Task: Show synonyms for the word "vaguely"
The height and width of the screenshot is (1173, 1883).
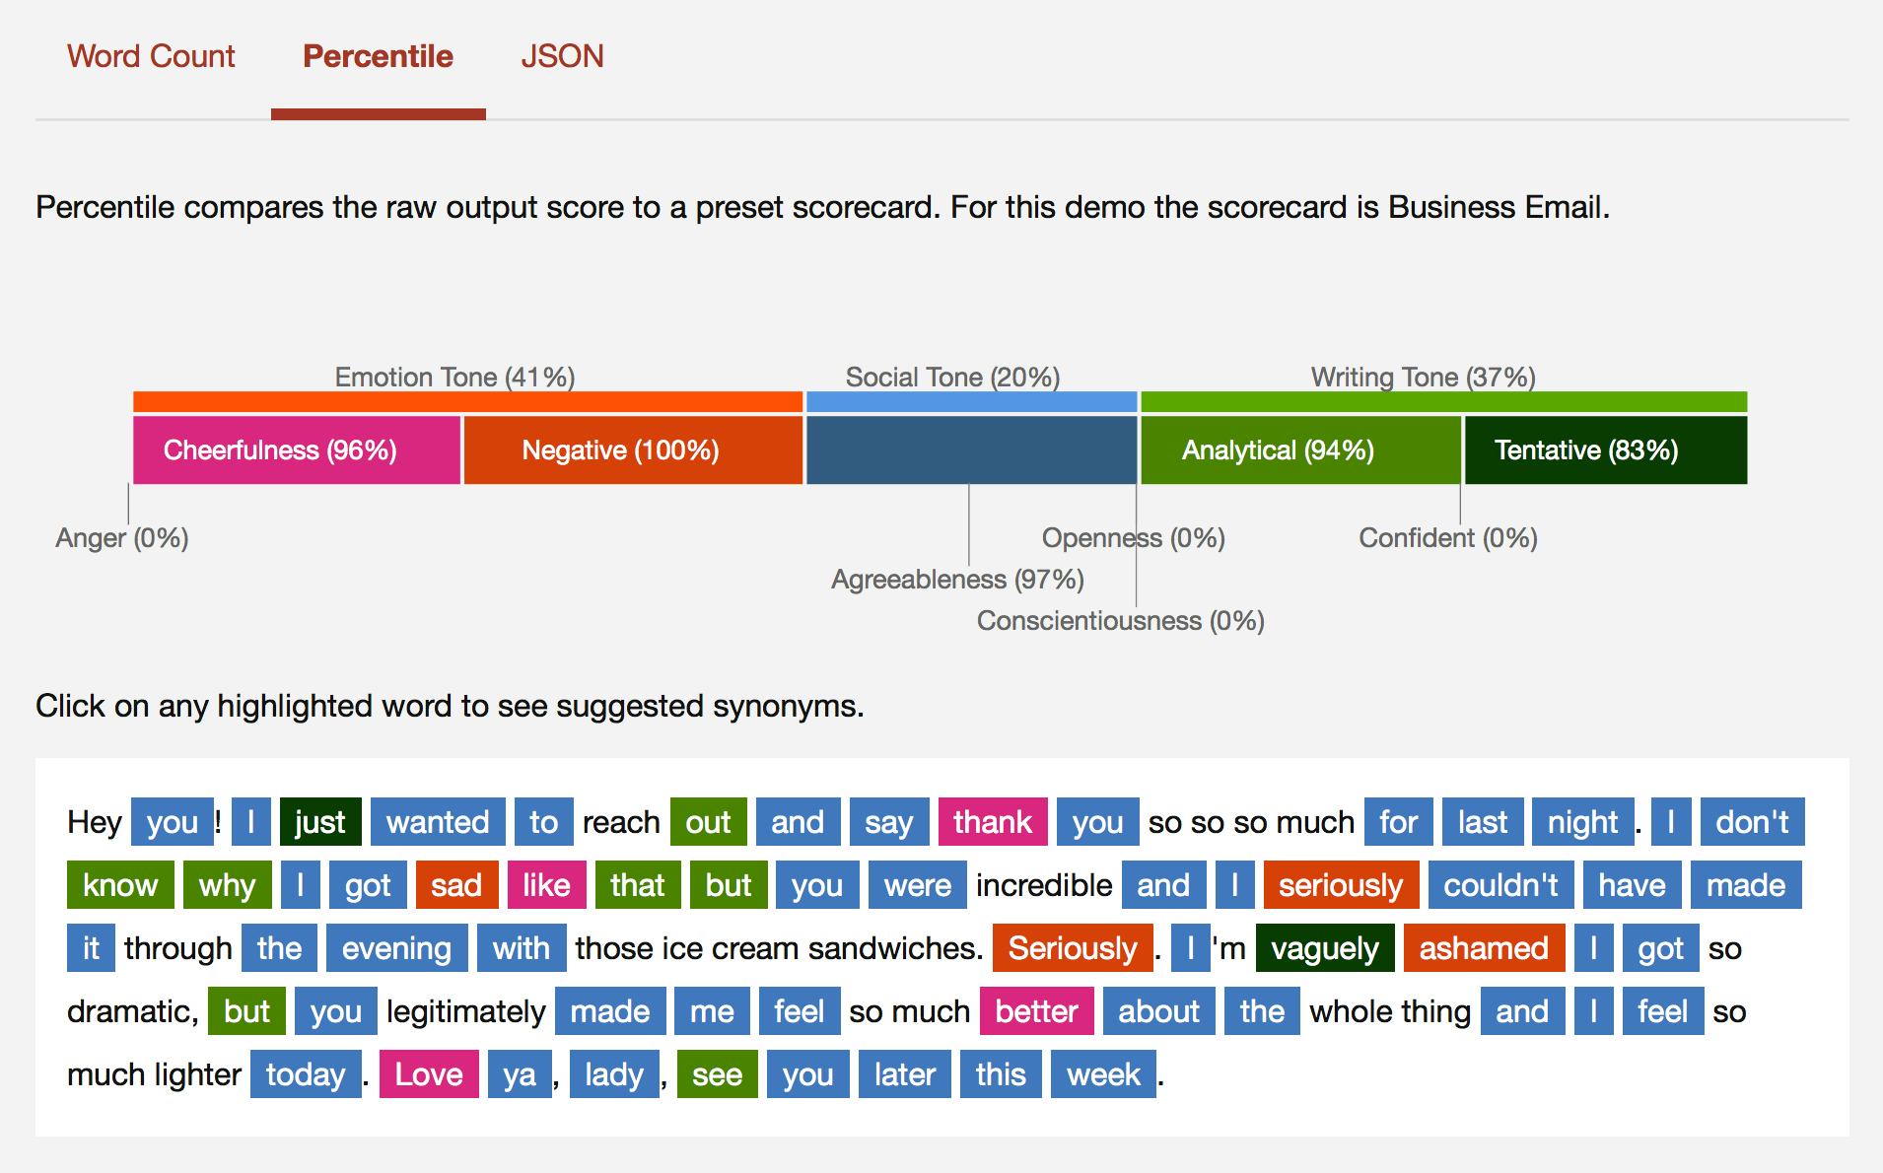Action: 1324,948
